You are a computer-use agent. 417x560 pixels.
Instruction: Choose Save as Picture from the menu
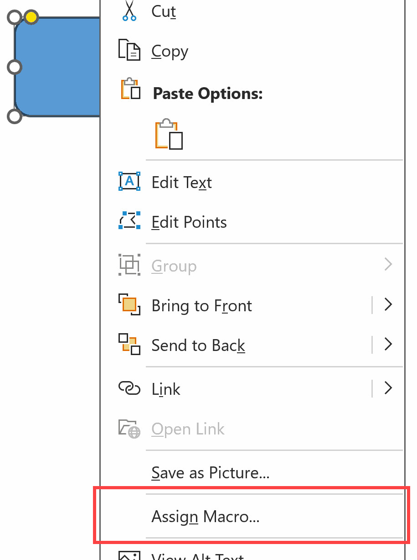(x=210, y=473)
